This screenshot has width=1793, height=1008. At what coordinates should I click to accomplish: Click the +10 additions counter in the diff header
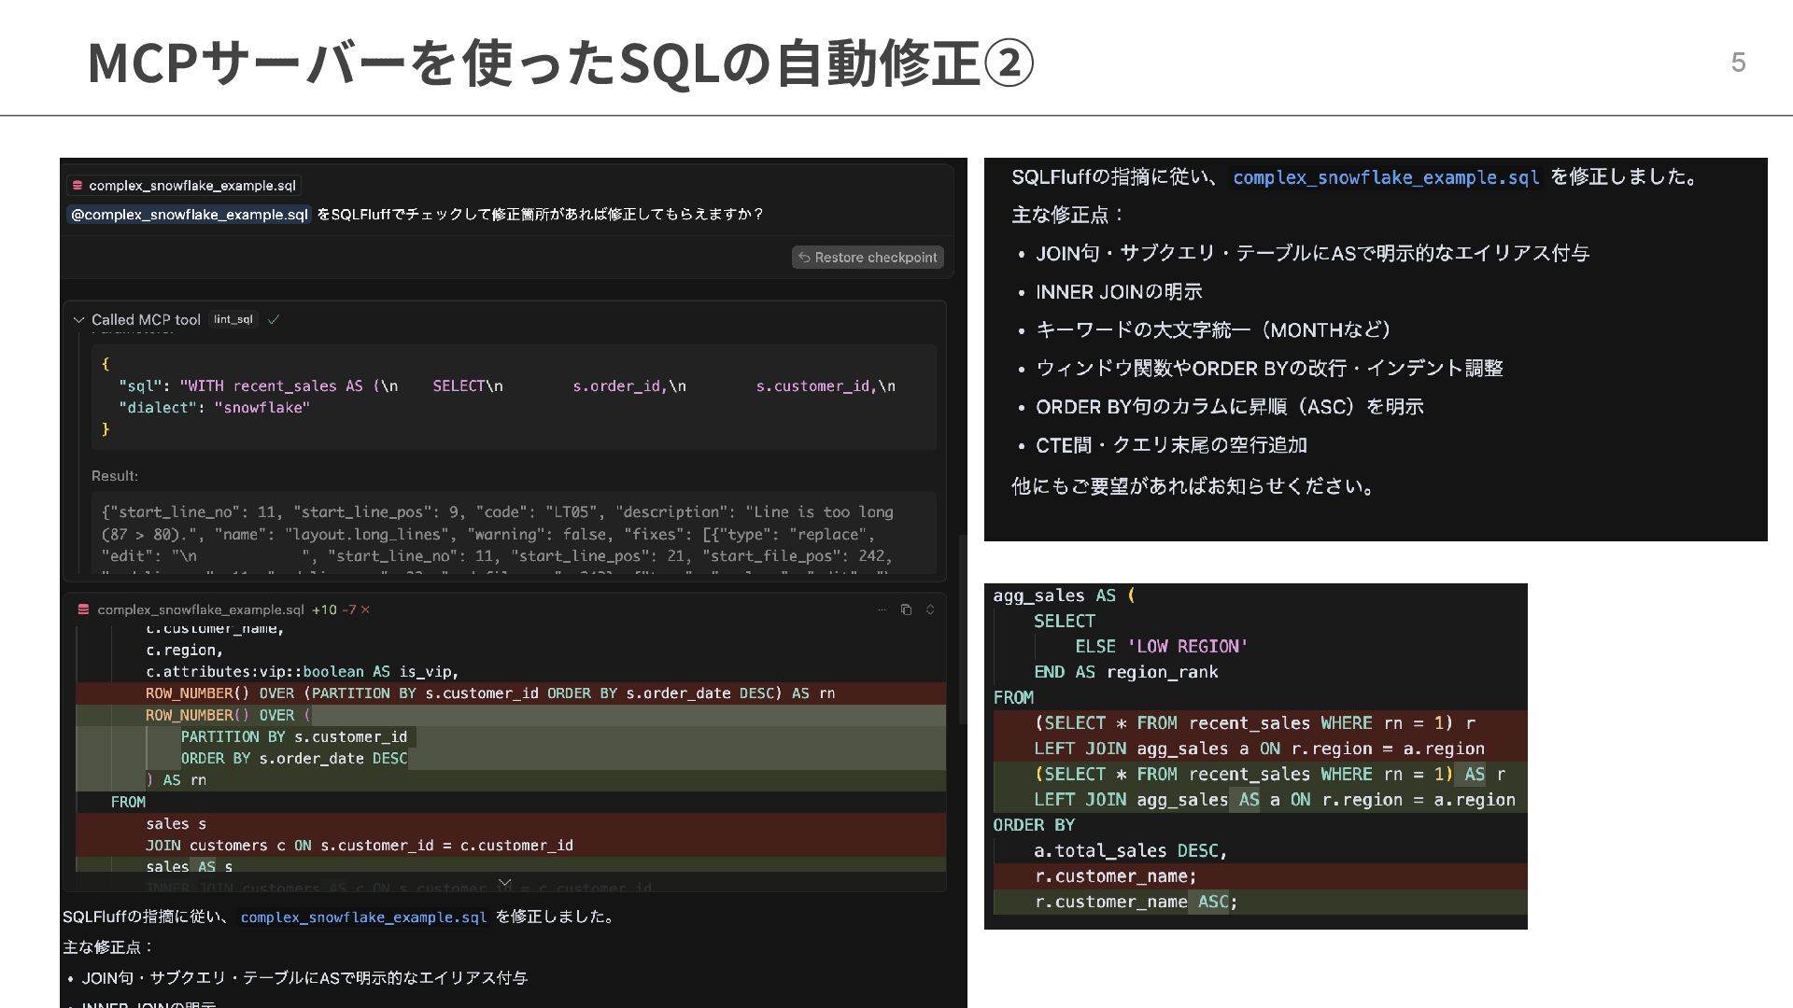(324, 609)
